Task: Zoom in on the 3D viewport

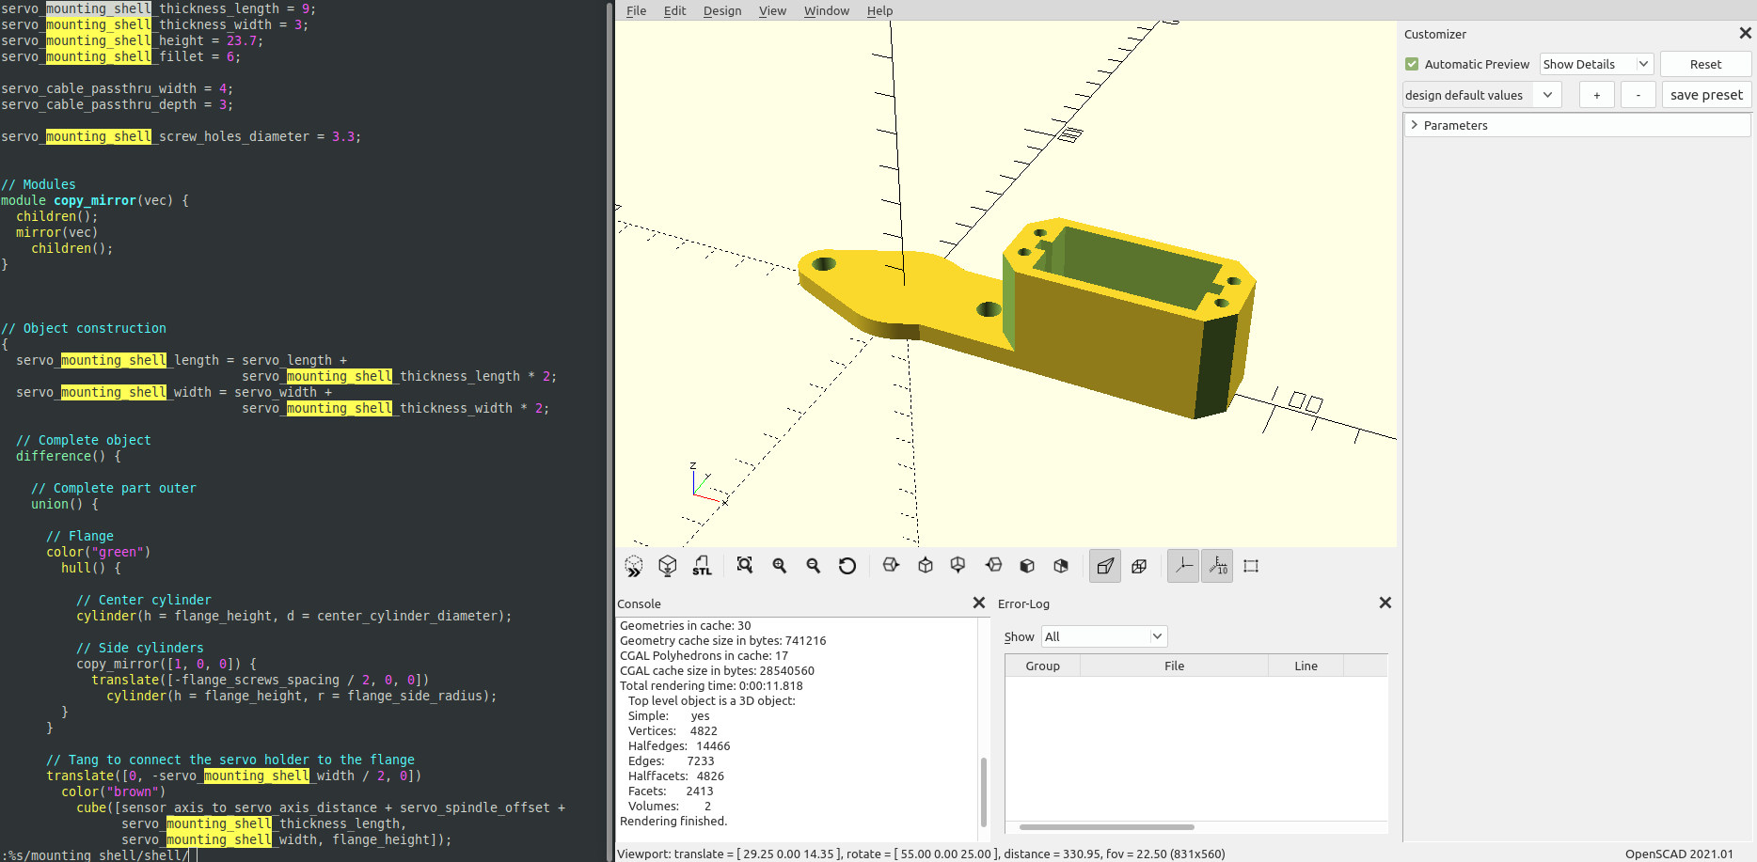Action: 780,566
